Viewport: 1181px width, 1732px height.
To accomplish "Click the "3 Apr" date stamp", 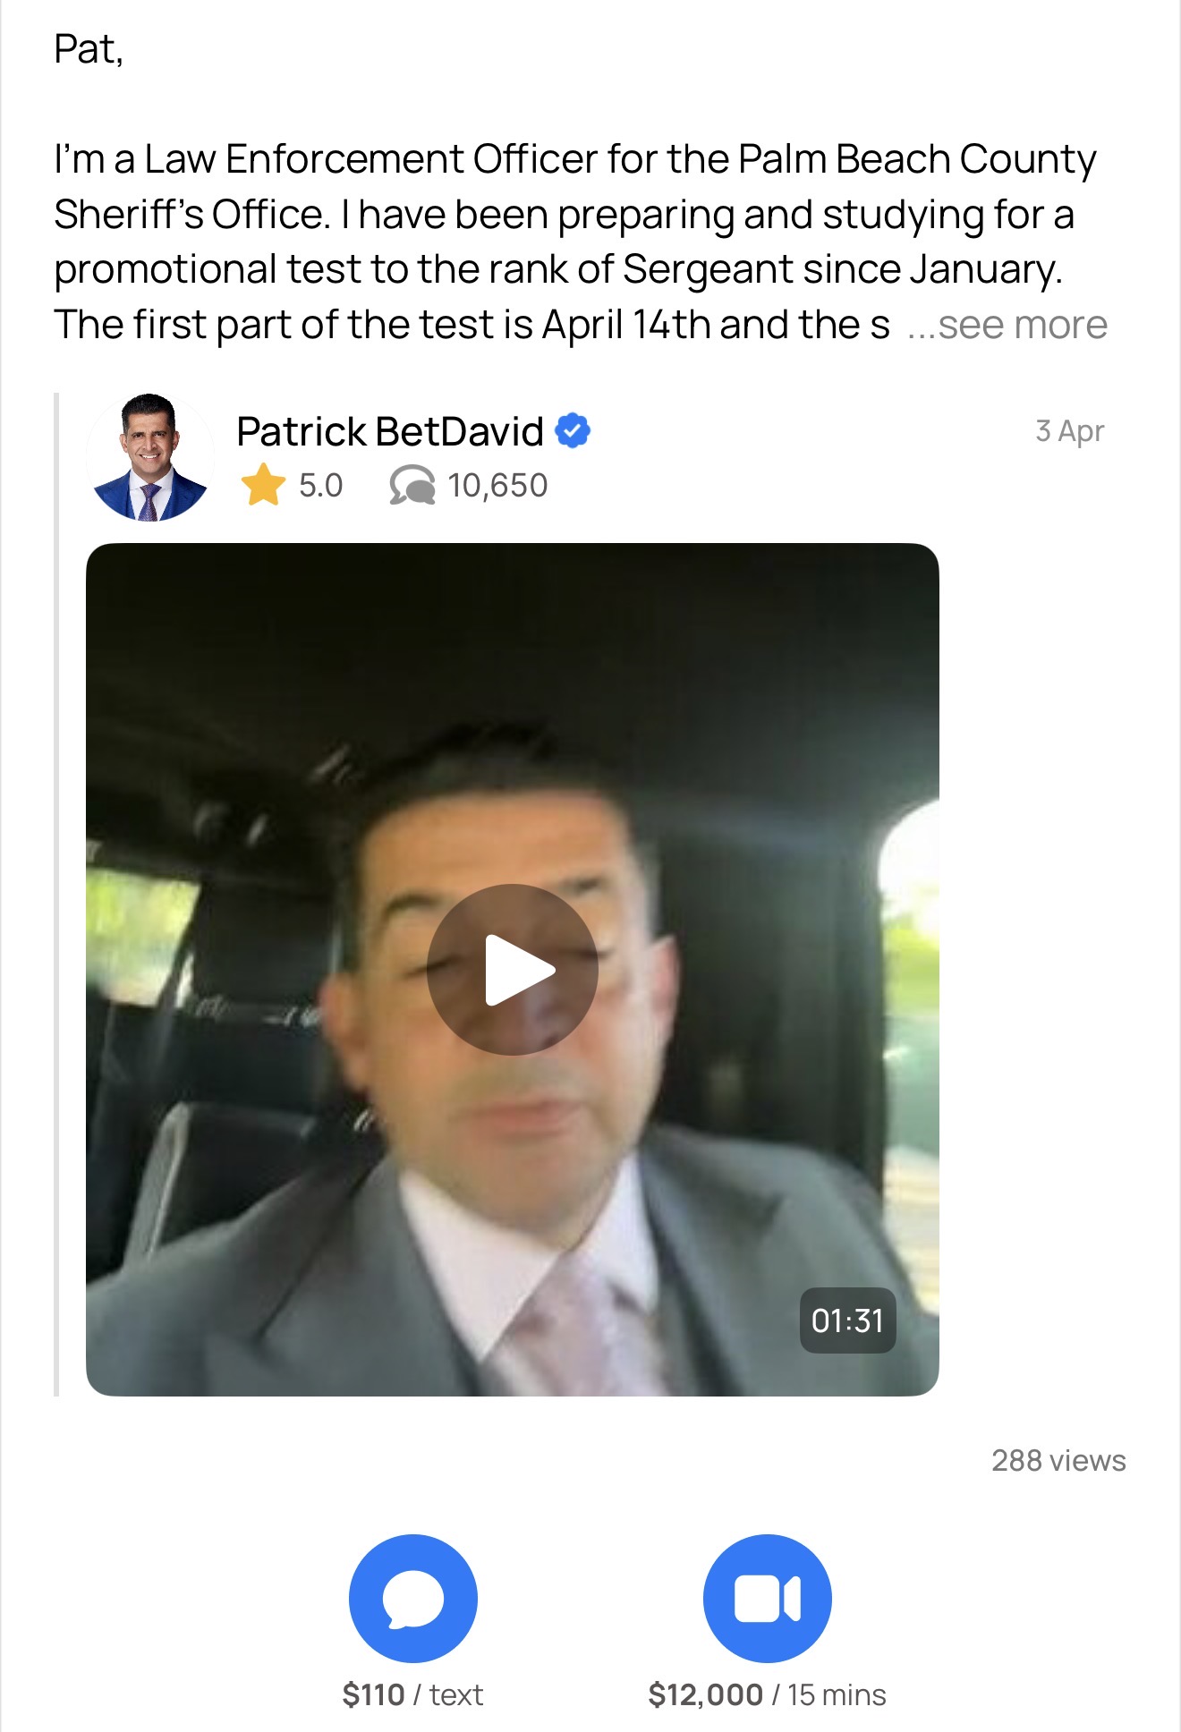I will tap(1069, 431).
